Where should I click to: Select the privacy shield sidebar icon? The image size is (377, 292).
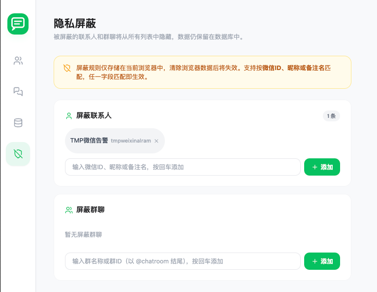coord(18,154)
